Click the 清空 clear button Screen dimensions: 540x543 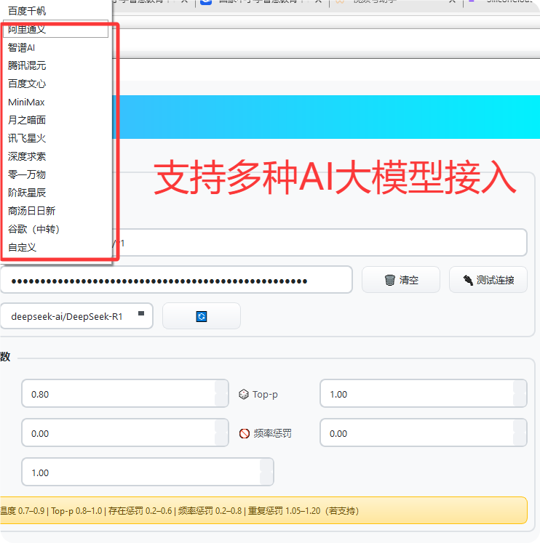click(401, 280)
